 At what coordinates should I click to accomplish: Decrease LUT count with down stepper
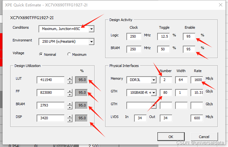pyautogui.click(x=70, y=82)
